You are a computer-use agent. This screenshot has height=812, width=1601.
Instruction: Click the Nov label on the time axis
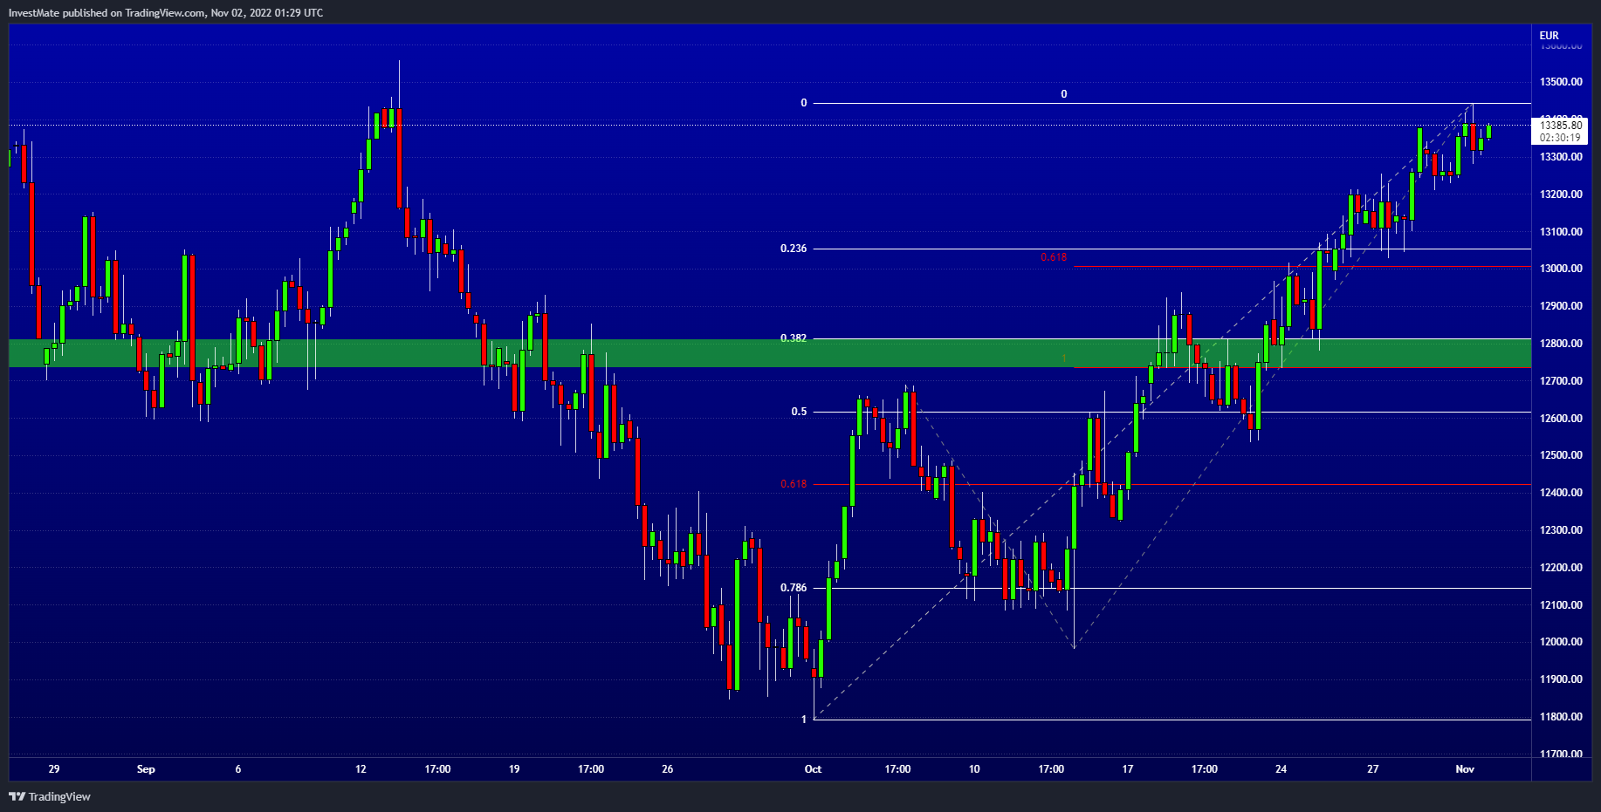tap(1465, 769)
